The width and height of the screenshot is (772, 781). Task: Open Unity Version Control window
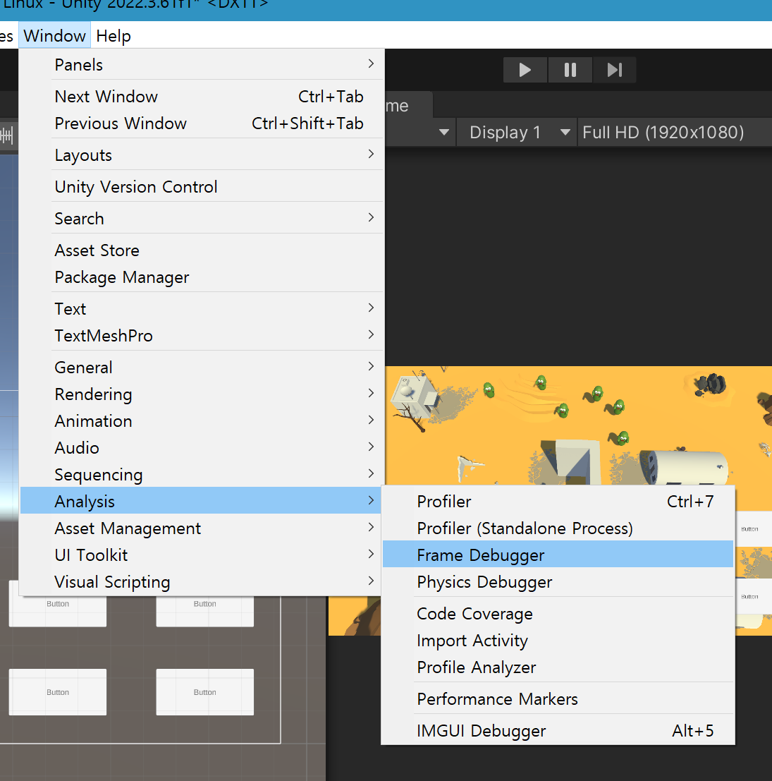coord(202,187)
